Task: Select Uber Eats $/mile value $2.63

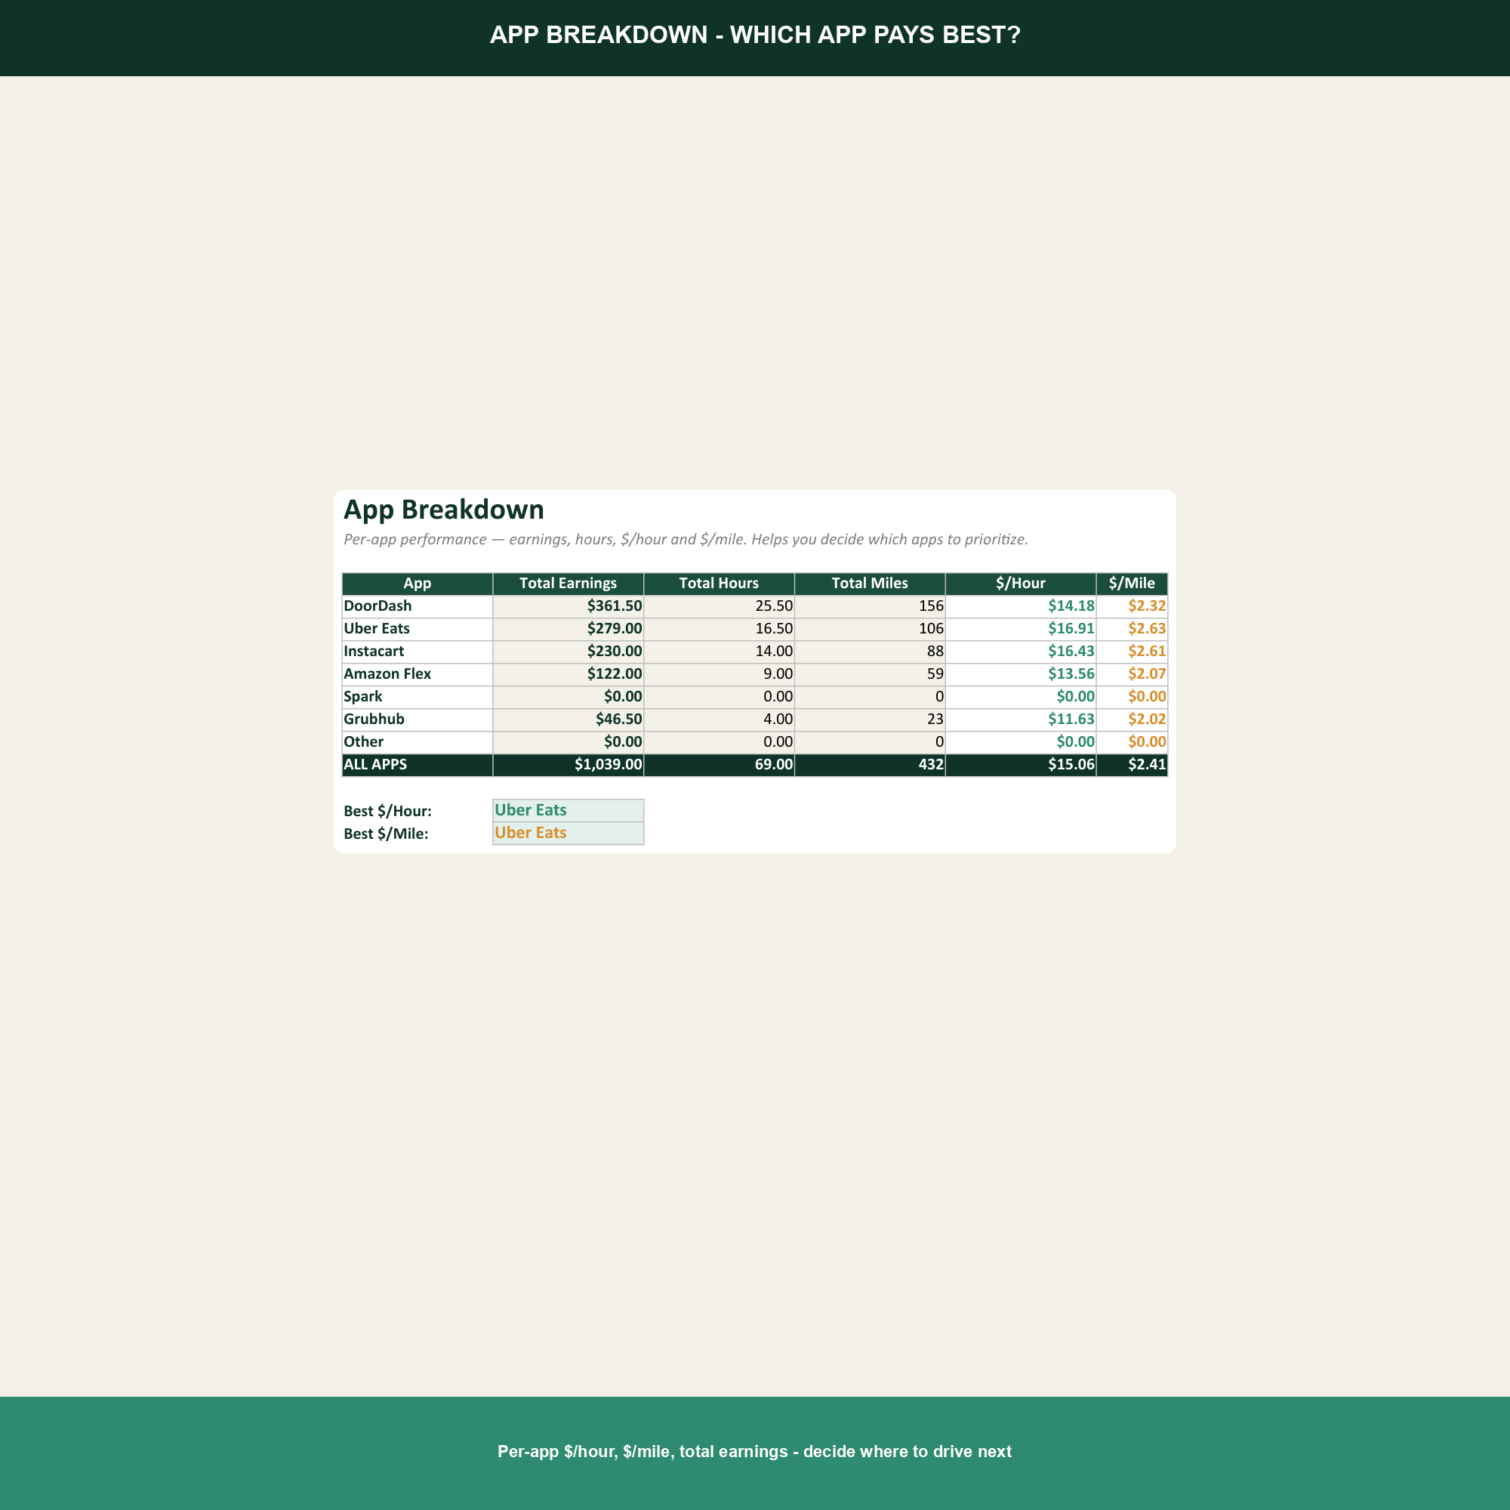Action: (x=1132, y=629)
